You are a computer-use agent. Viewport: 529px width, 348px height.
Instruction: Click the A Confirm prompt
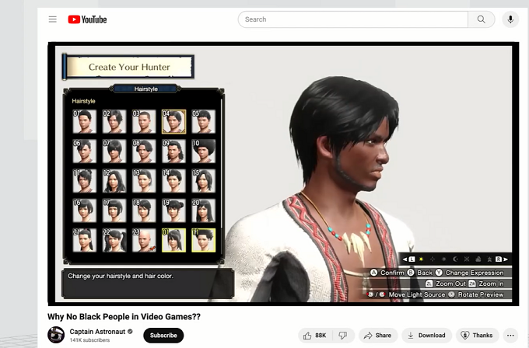[x=387, y=273]
